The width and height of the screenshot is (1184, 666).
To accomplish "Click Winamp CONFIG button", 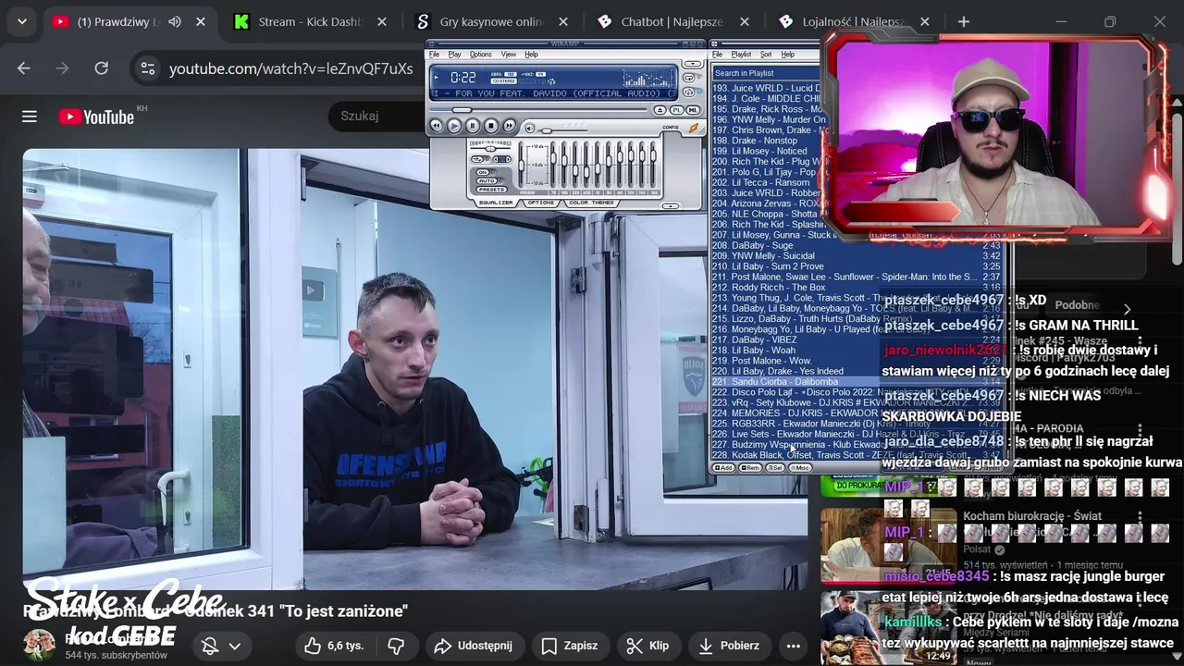I will 671,128.
